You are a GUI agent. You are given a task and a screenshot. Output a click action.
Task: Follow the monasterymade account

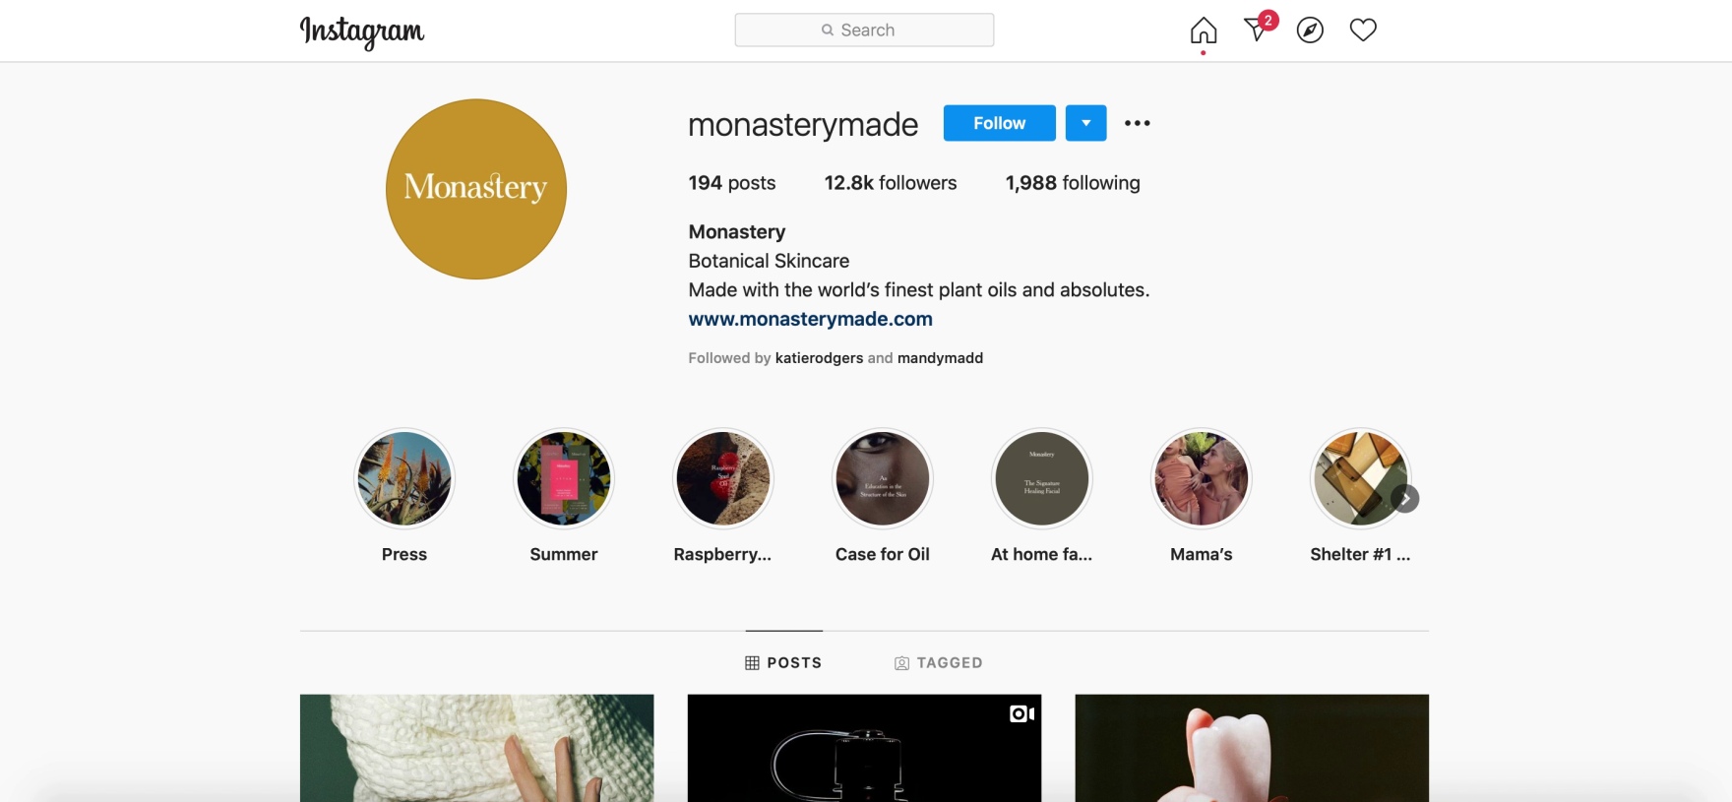999,123
